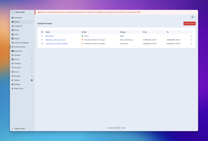Expand the Commerce Widgets submenu chevron
This screenshot has height=141, width=208.
point(32,43)
